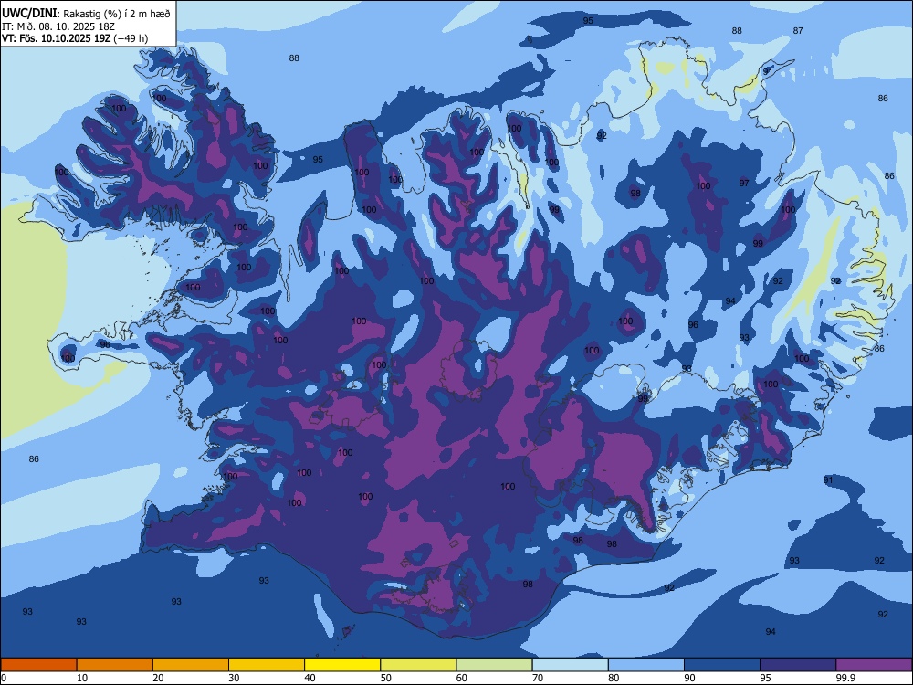Click the amber 20–30 legend swatch
Image resolution: width=913 pixels, height=685 pixels.
click(x=191, y=665)
